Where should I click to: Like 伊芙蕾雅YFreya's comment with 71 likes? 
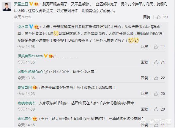point(156,62)
